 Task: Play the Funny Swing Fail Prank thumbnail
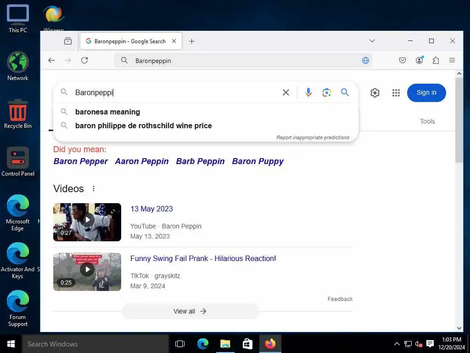coord(87,272)
